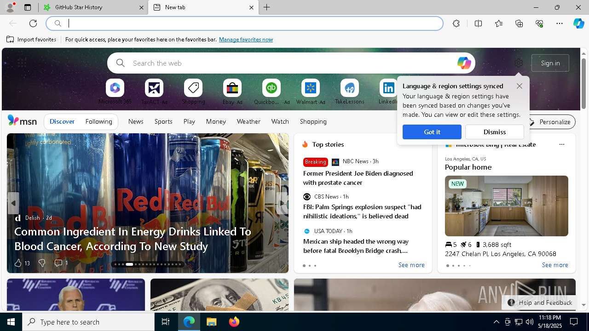Select the Following feed tab
This screenshot has width=589, height=331.
[x=99, y=121]
